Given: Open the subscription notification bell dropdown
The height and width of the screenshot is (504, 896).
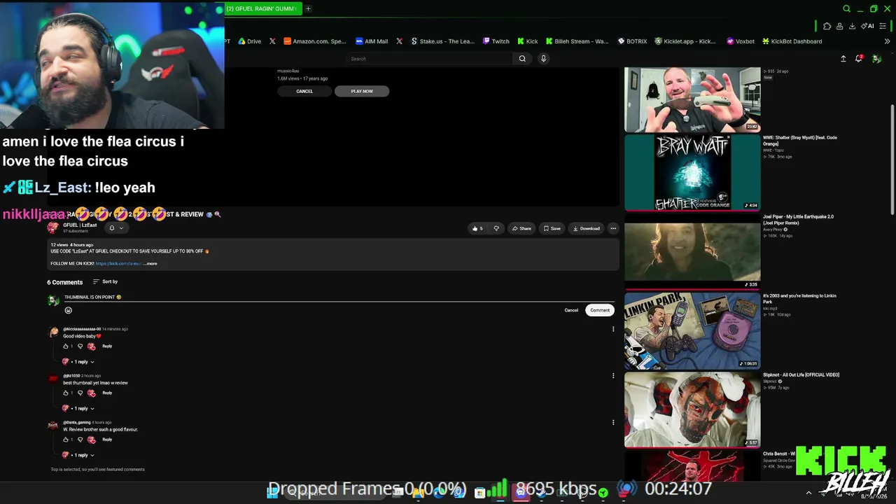Looking at the screenshot, I should point(115,228).
